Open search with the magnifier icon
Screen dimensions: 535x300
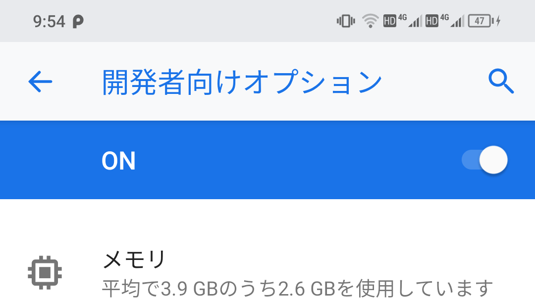(x=501, y=81)
